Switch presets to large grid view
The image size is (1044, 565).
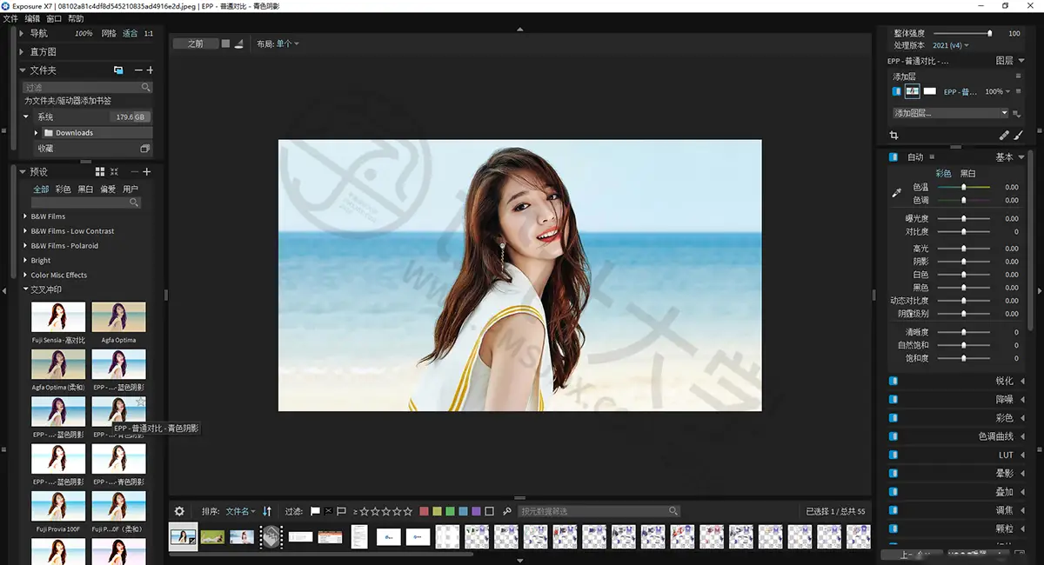pos(100,172)
